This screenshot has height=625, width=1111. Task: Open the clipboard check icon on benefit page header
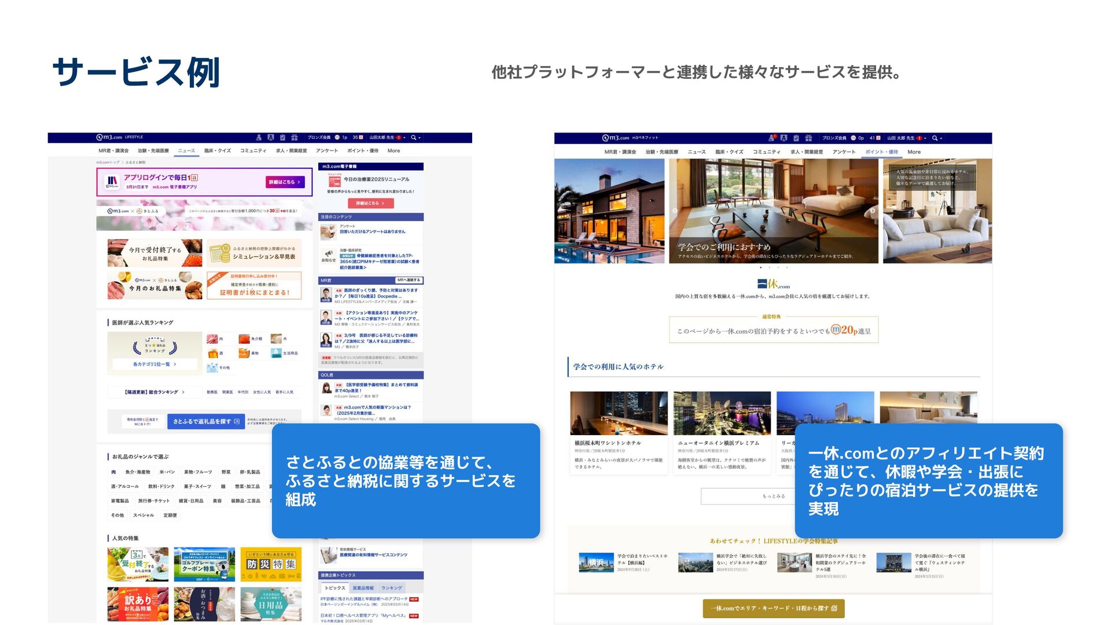pos(796,138)
